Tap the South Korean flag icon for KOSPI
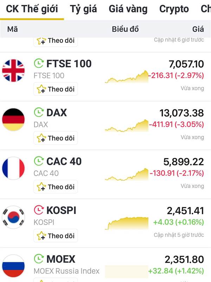 (13, 217)
